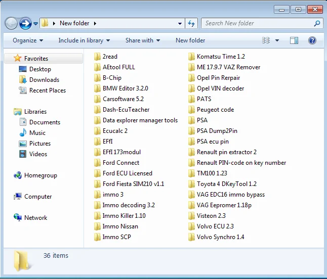Click Ford Fiesta SIM210 v1.1 folder name
Viewport: 327px width, 279px height.
133,184
